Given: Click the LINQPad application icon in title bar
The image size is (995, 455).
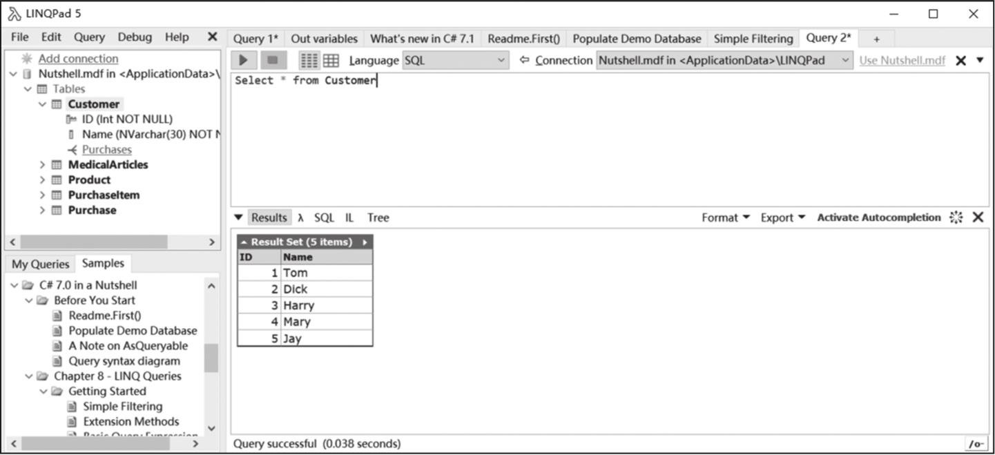Looking at the screenshot, I should point(14,14).
